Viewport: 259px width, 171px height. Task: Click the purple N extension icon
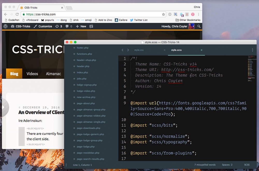click(x=175, y=14)
